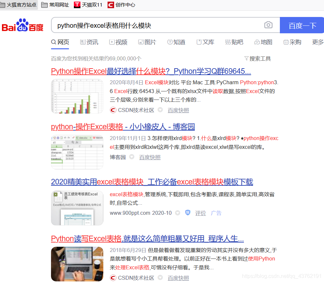Open the 2020精美实用excel表格模块 ad link

152,182
